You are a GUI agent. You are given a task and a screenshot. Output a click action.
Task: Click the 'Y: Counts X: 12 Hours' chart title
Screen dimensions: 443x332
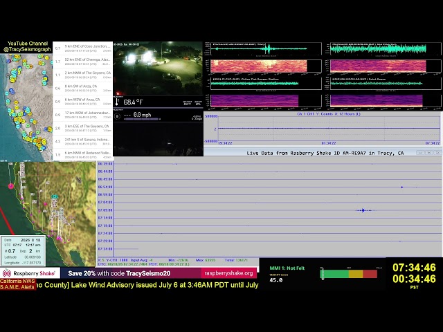pyautogui.click(x=329, y=113)
